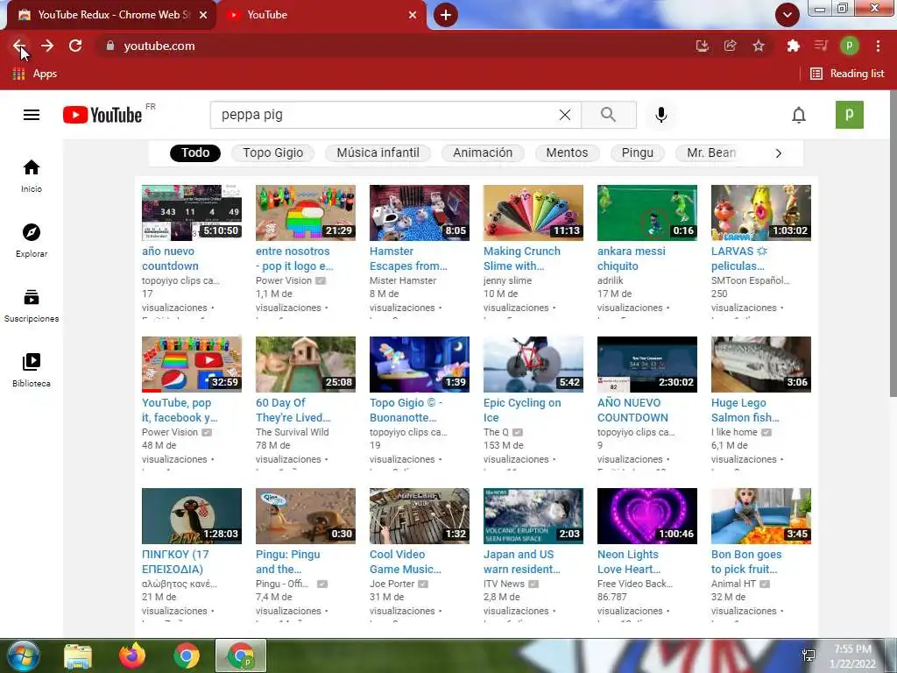Go to Inicio in the sidebar
This screenshot has height=673, width=897.
click(32, 176)
